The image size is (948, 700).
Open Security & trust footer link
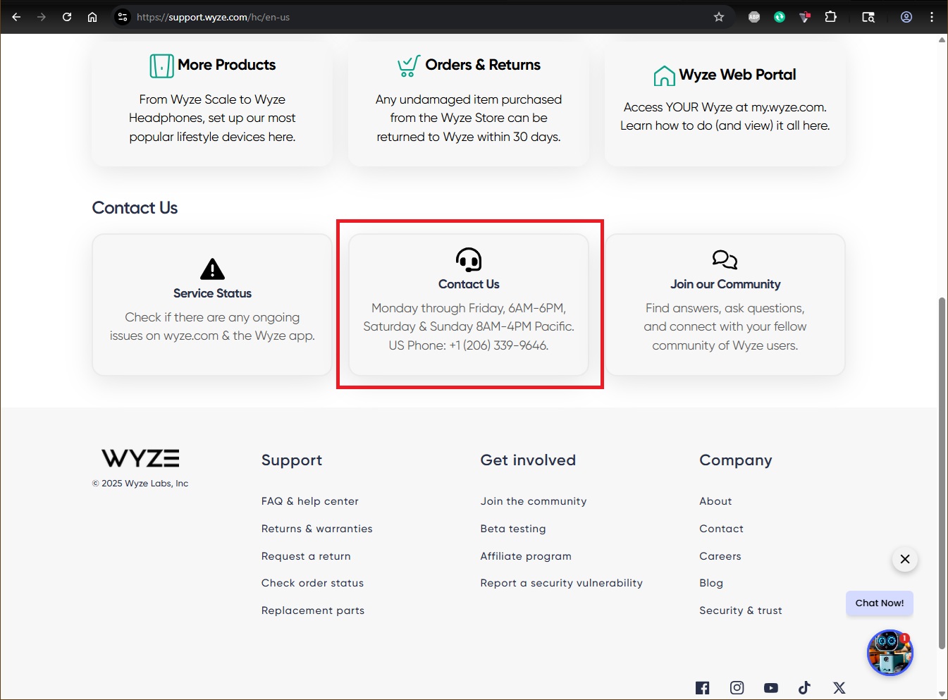tap(741, 610)
